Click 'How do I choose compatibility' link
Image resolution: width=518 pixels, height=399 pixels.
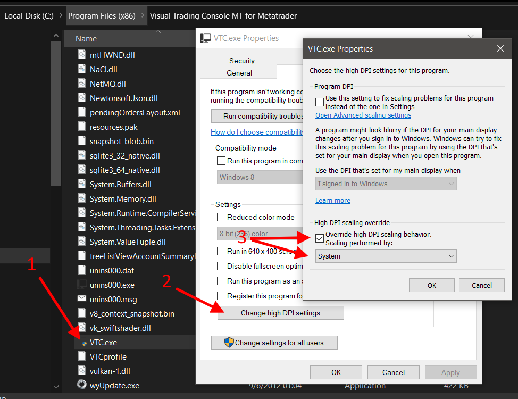257,132
